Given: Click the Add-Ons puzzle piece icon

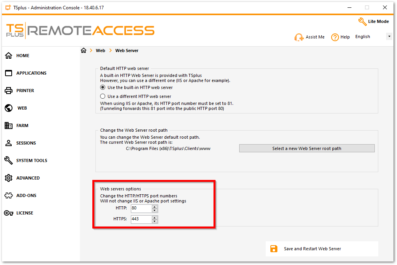Looking at the screenshot, I should click(x=9, y=195).
